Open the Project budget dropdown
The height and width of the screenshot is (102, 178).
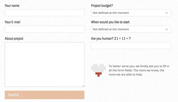click(x=131, y=13)
